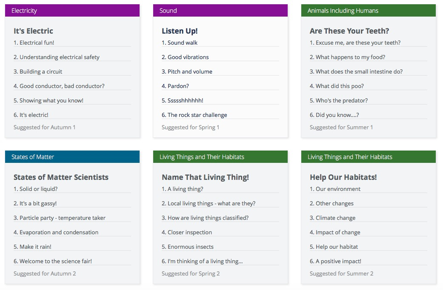
Task: Select the 'Enormous insects' lesson
Action: click(x=188, y=247)
